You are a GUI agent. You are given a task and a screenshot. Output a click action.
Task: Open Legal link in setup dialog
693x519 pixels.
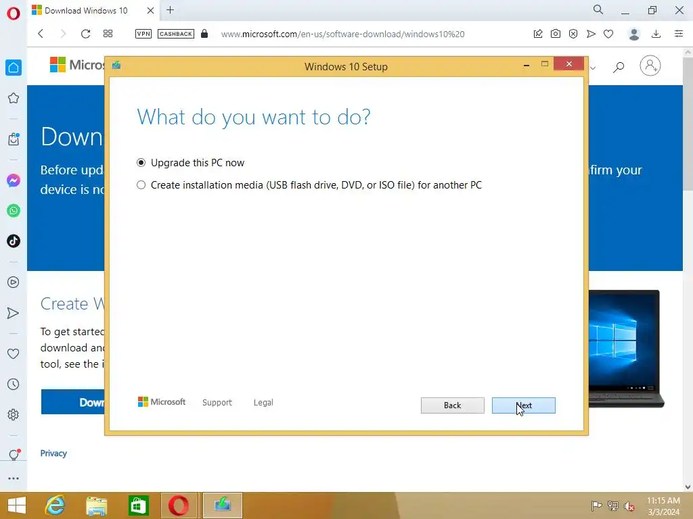(x=263, y=403)
